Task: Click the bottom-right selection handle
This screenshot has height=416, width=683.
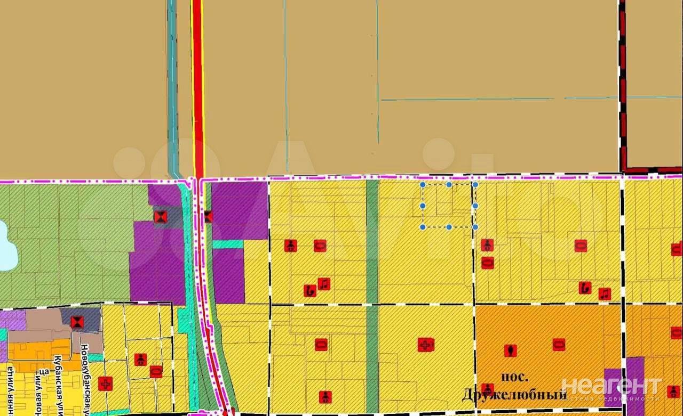Action: tap(475, 227)
